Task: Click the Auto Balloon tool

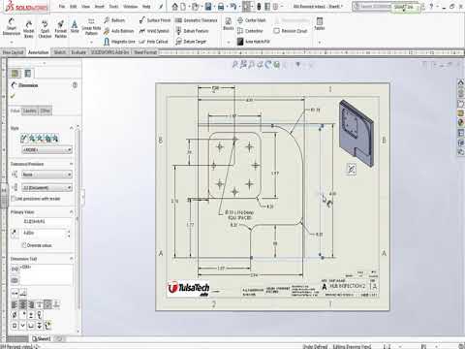Action: [119, 31]
